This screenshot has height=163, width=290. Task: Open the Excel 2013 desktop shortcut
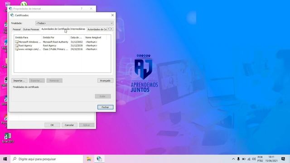pos(8,138)
